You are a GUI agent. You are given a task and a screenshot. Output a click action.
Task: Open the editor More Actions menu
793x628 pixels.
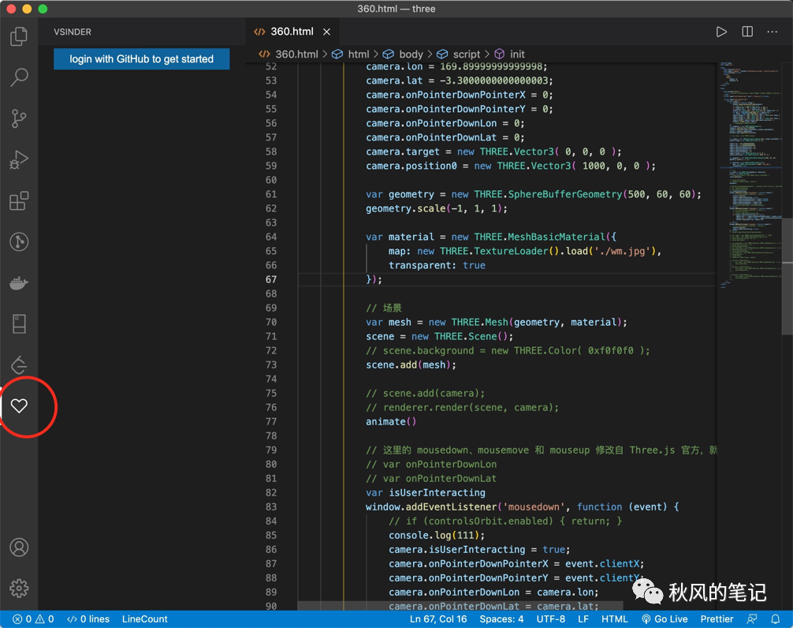click(773, 32)
